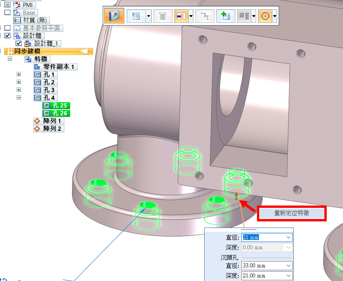Select the 孔 2 feature
Screen dimensions: 343x281
[45, 82]
